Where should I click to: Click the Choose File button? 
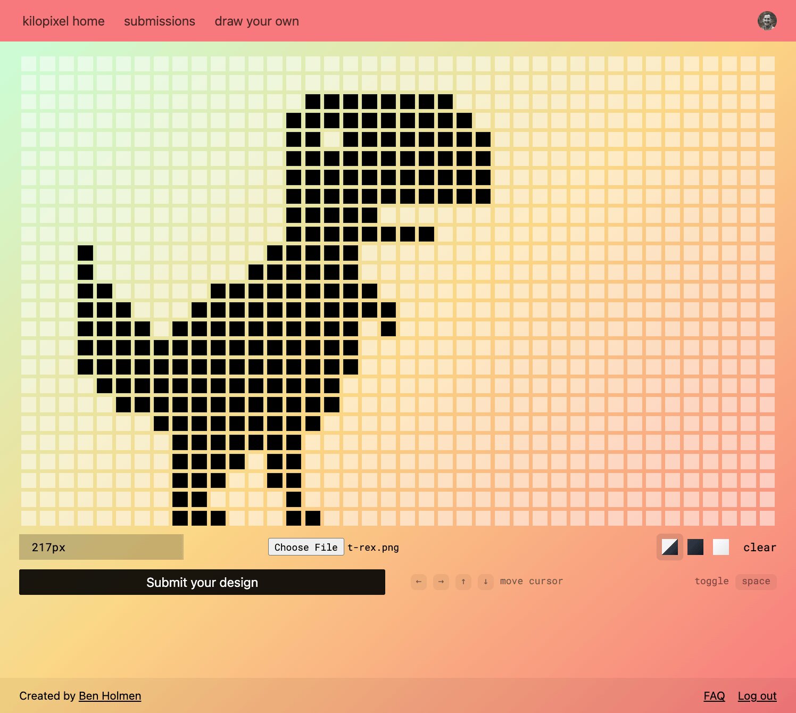coord(306,547)
